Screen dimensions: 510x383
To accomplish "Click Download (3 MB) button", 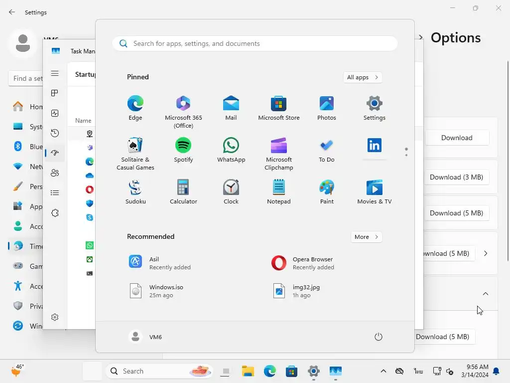I will pyautogui.click(x=457, y=177).
